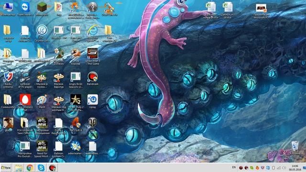Click the EN language indicator

234,167
